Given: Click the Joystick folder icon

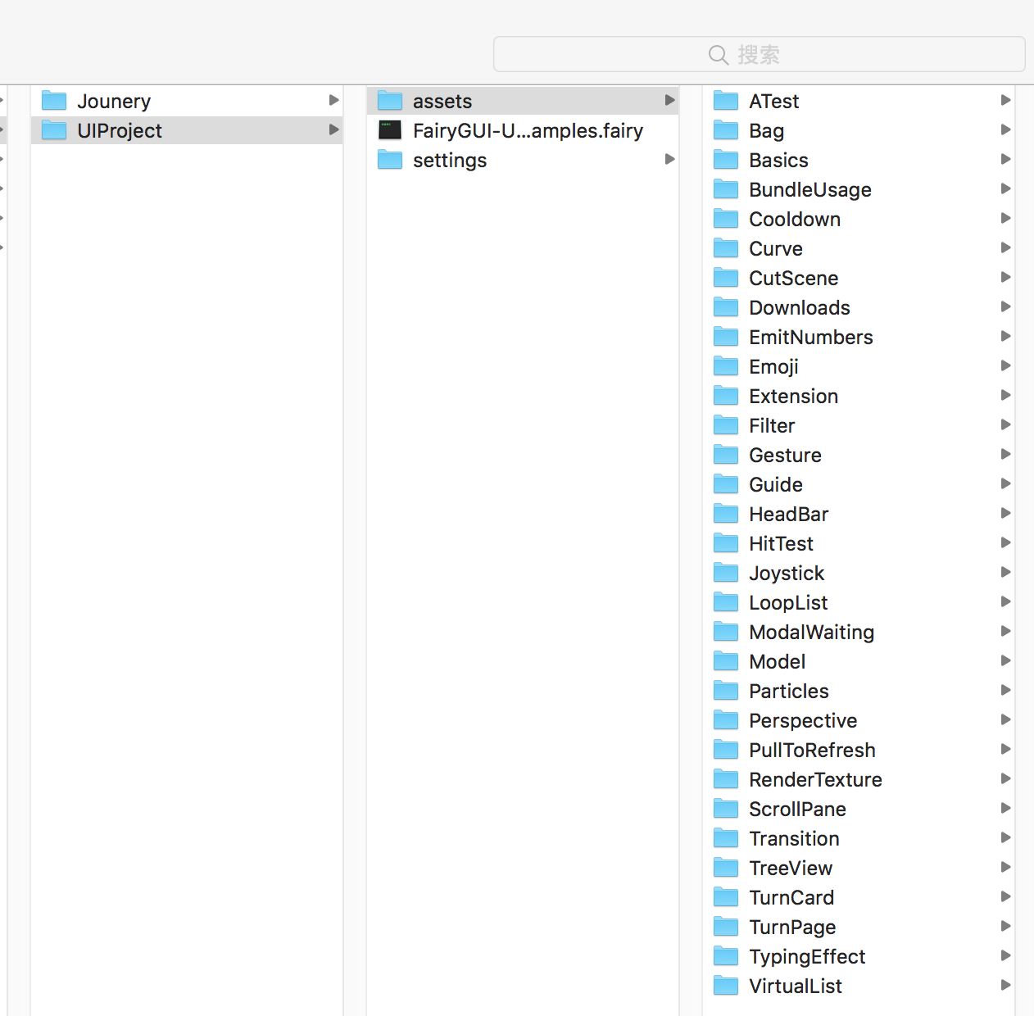Looking at the screenshot, I should click(726, 573).
